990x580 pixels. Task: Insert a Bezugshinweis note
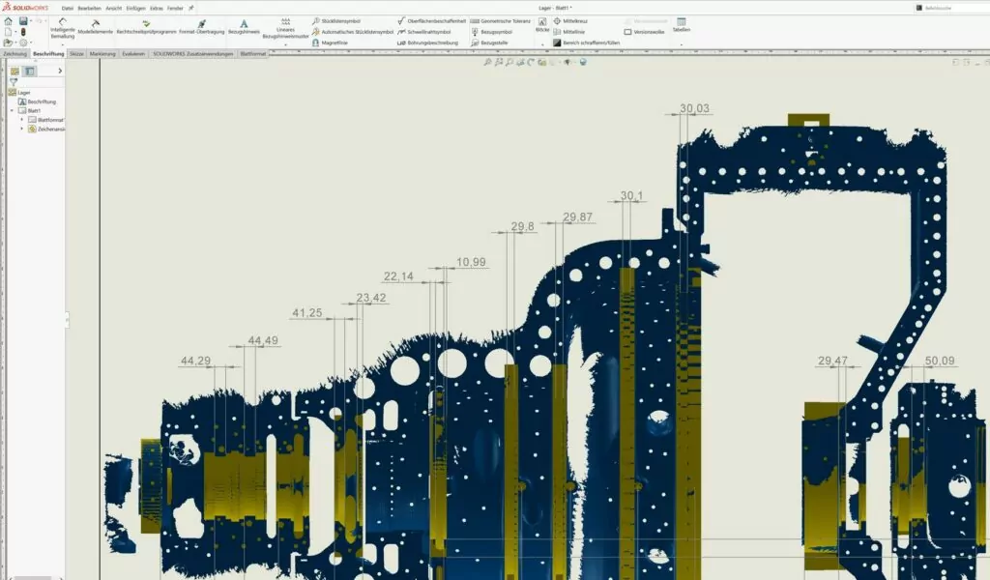[244, 24]
